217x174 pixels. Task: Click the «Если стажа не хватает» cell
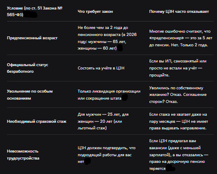click(179, 121)
